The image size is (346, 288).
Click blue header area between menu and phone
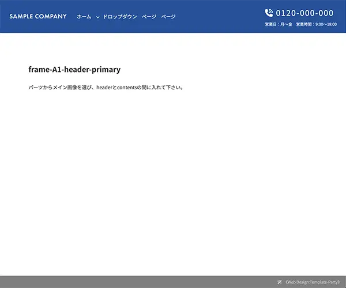[x=220, y=17]
